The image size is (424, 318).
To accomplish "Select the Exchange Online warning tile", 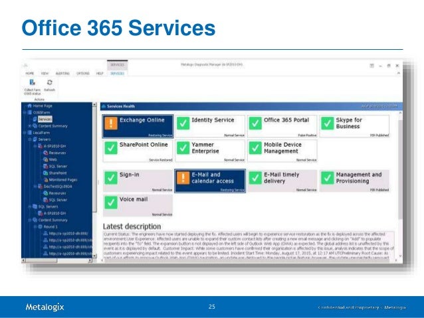I will [x=138, y=126].
